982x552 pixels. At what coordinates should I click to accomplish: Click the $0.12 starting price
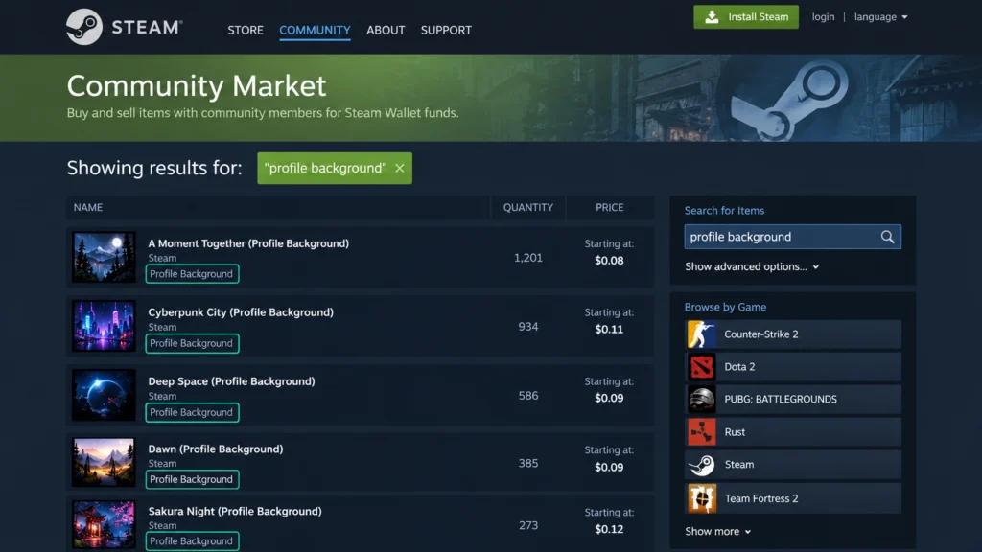pos(609,529)
